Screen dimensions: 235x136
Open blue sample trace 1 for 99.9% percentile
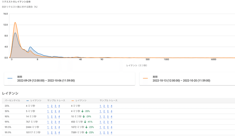[48, 132]
